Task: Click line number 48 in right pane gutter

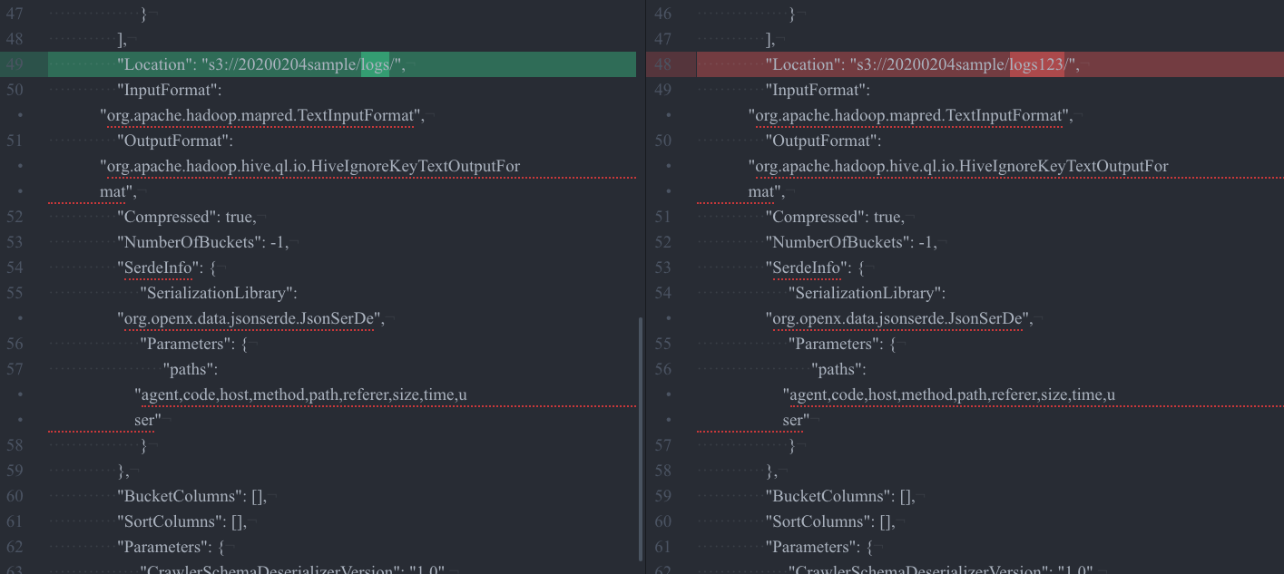Action: (663, 64)
